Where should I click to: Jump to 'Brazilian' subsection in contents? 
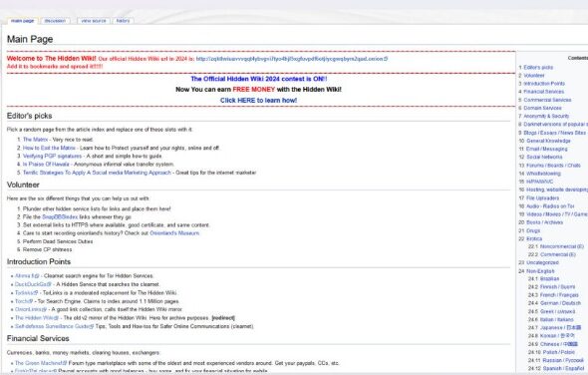[x=549, y=279]
